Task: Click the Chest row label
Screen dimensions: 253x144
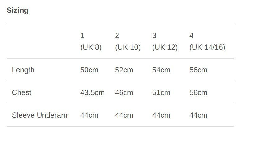Action: coord(22,92)
